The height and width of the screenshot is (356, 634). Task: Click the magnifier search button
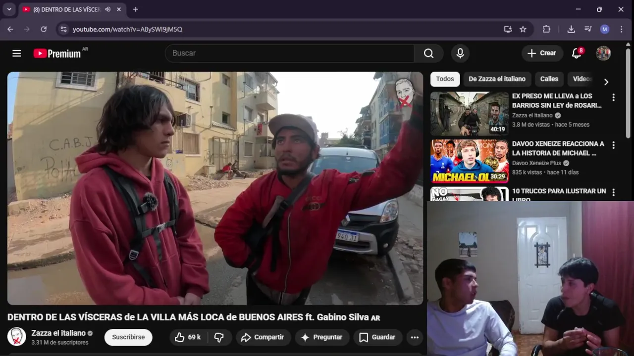point(428,53)
